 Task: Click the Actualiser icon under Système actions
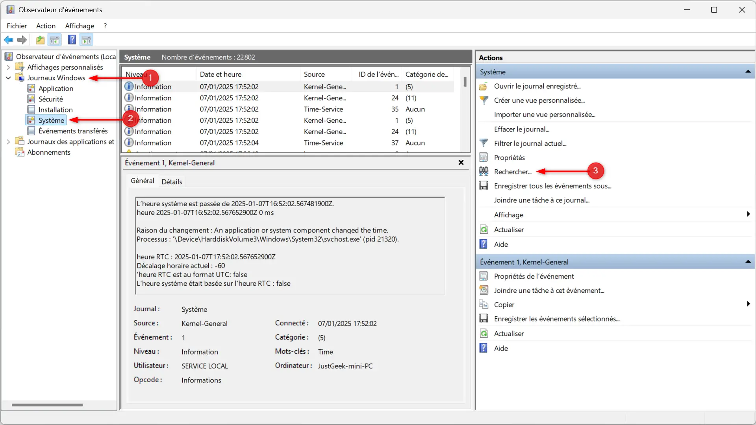coord(484,229)
